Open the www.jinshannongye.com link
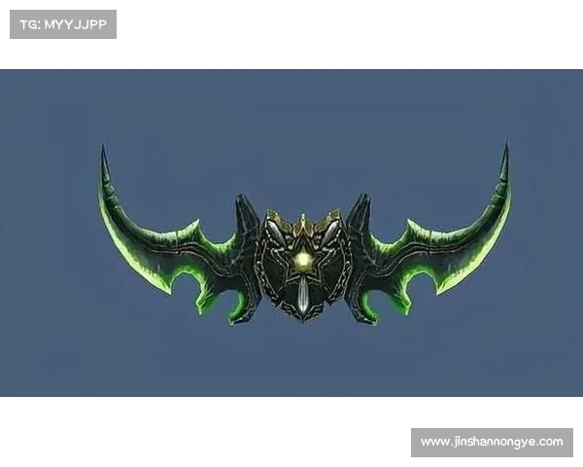583x467 pixels. point(491,442)
